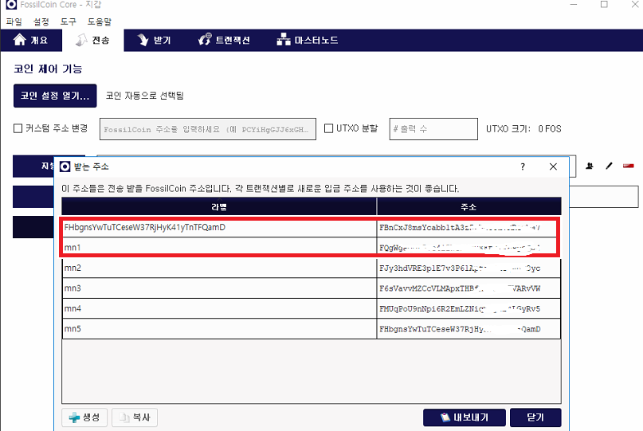This screenshot has height=431, width=643.
Task: Click the red remove recipient icon
Action: pos(629,166)
